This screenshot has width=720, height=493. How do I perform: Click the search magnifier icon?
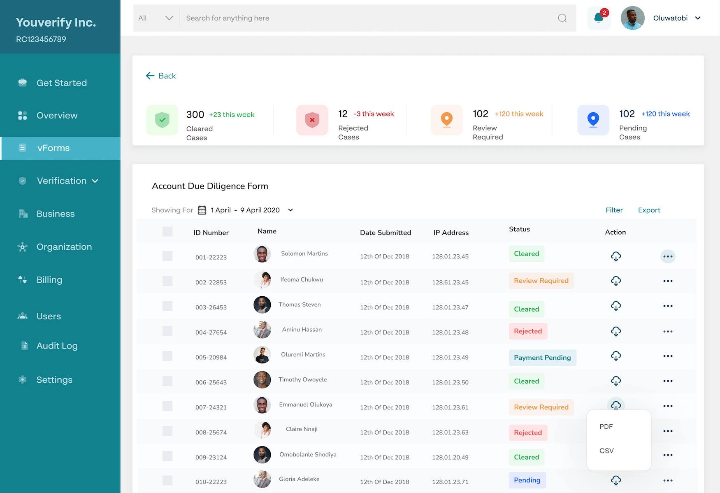(562, 18)
